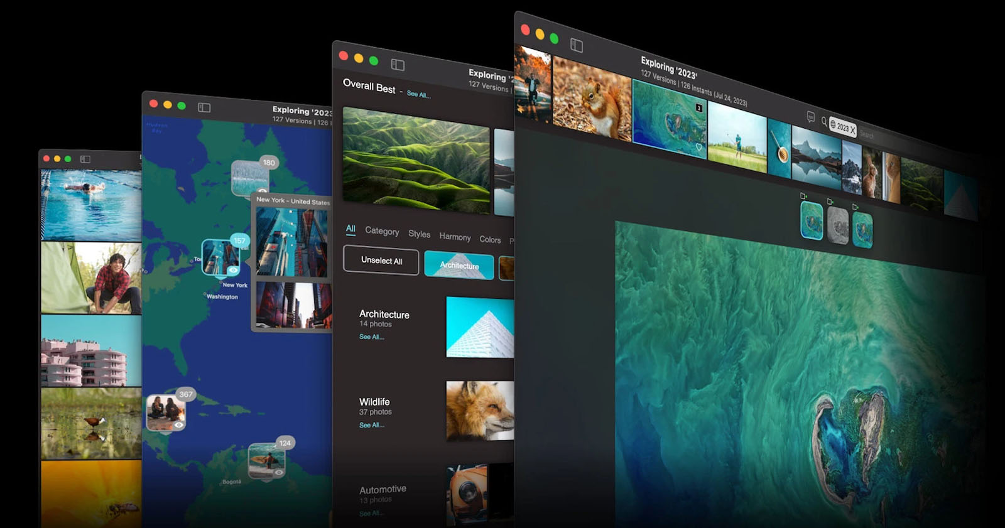Switch to the Styles tab

pos(419,234)
